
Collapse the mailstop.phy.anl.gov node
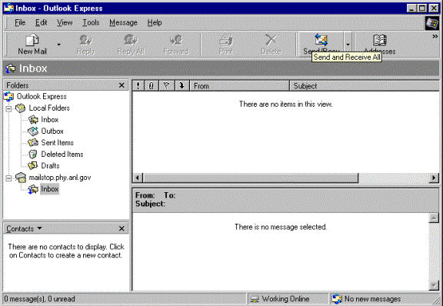[8, 178]
